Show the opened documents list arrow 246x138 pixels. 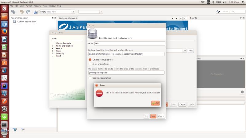coord(181,18)
